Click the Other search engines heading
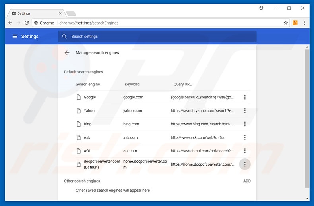 (82, 181)
